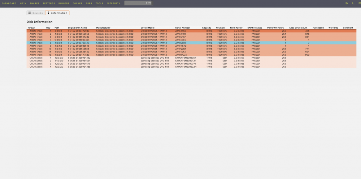Image resolution: width=361 pixels, height=179 pixels.
Task: Click the logout icon in top bar
Action: point(347,3)
